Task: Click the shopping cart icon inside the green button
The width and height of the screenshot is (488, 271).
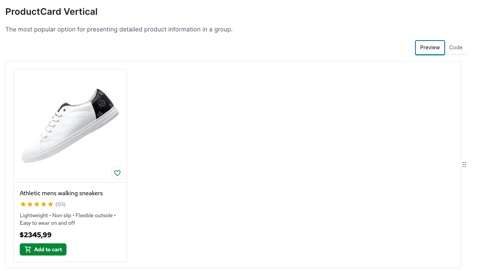Action: pyautogui.click(x=27, y=249)
